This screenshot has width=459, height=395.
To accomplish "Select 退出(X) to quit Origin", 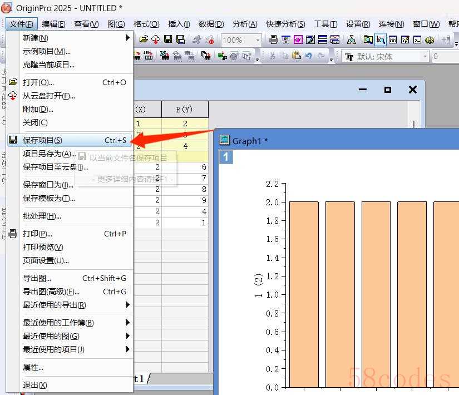I will click(70, 385).
